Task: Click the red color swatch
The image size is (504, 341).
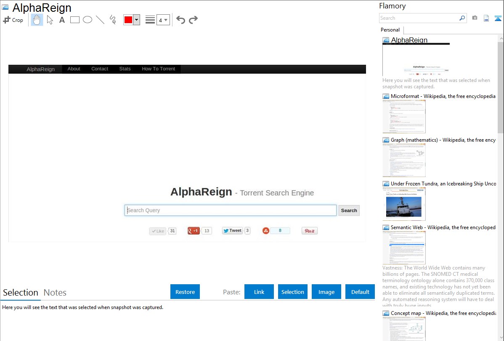Action: 128,20
